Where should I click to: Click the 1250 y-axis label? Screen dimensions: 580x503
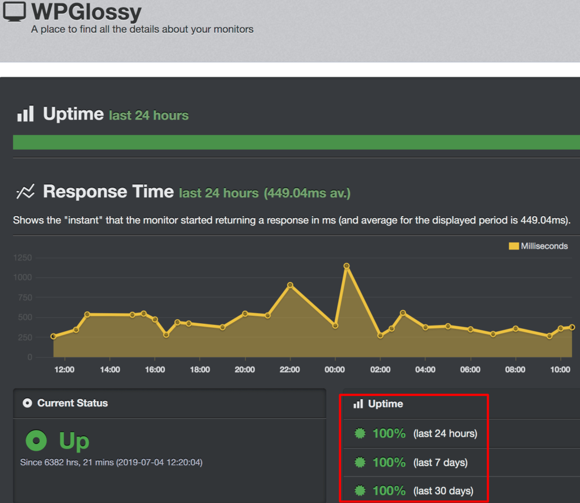tap(23, 258)
